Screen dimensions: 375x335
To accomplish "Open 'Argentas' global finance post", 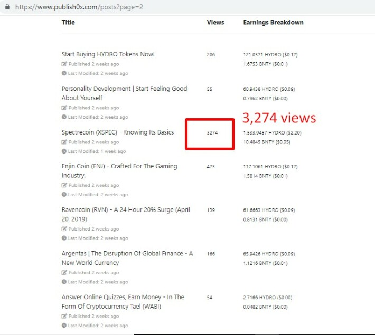I will [x=127, y=258].
